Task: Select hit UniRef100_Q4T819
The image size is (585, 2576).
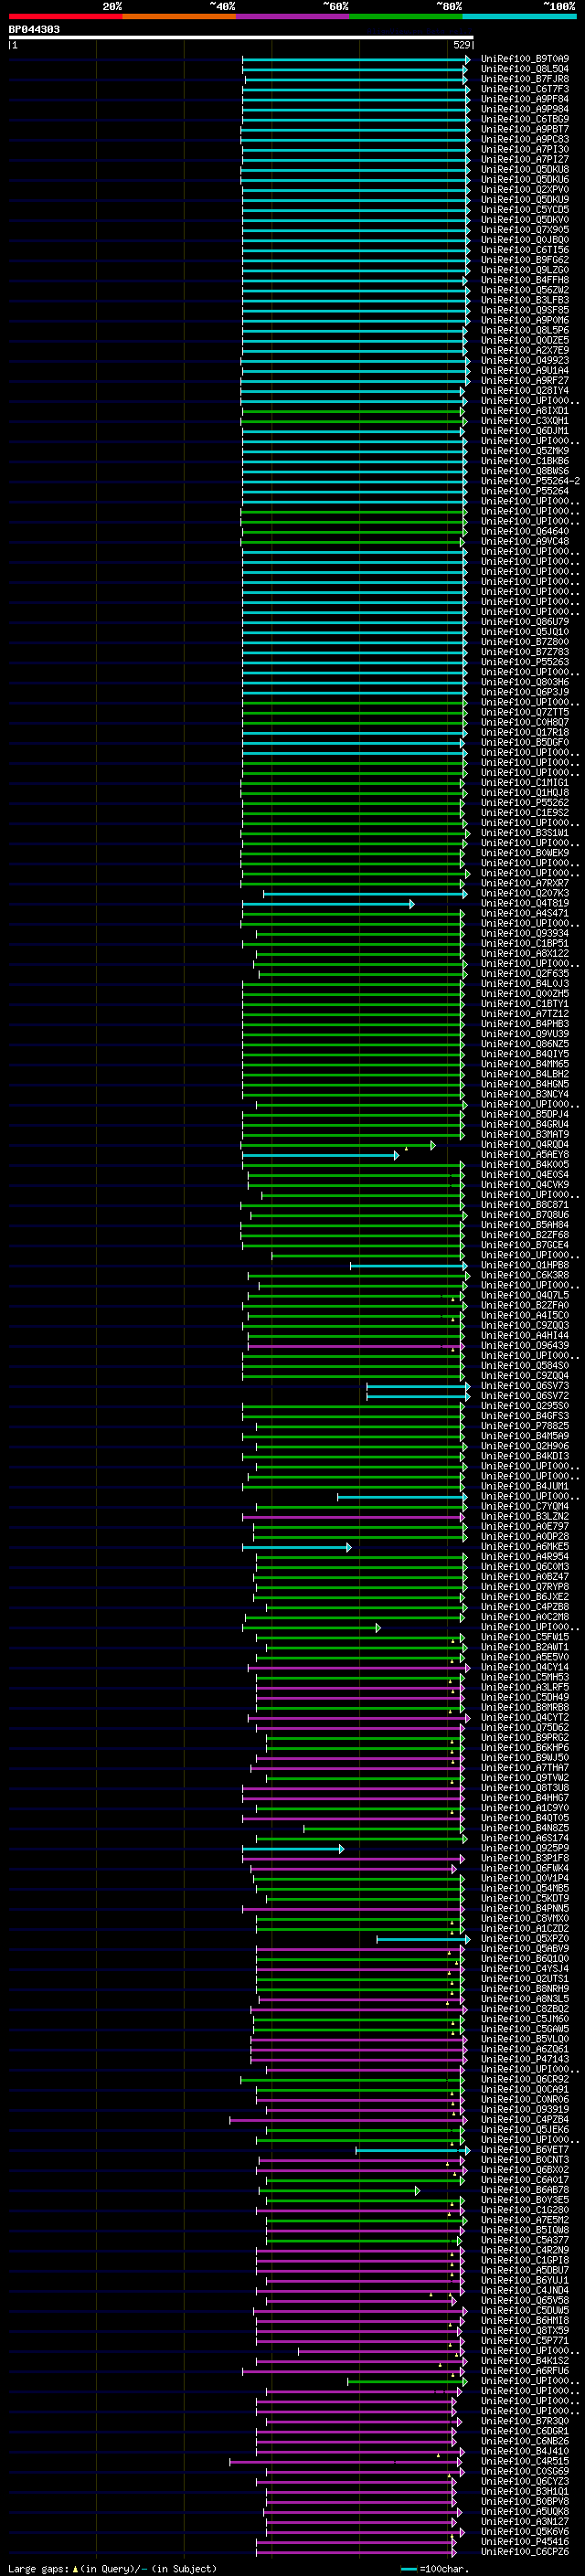Action: (x=525, y=903)
